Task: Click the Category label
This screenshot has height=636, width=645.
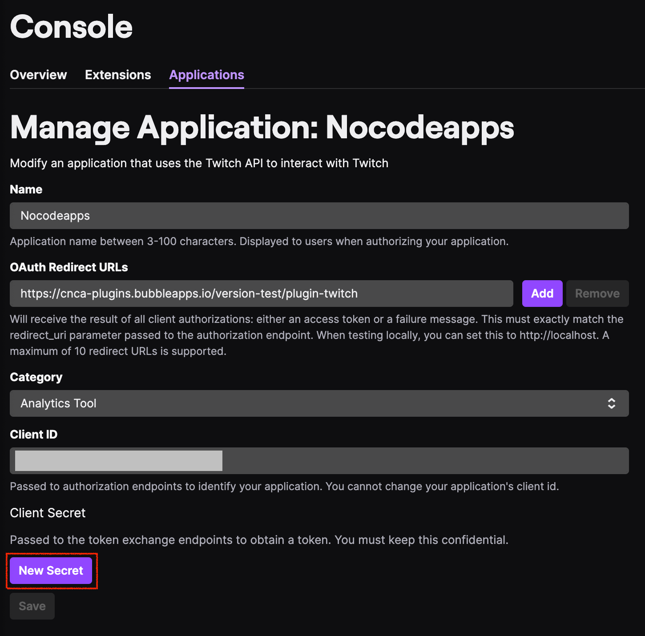Action: 36,377
